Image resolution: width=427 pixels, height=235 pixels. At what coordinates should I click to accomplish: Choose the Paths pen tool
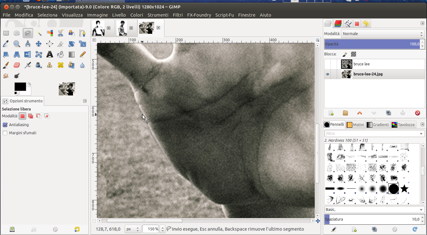(83, 33)
